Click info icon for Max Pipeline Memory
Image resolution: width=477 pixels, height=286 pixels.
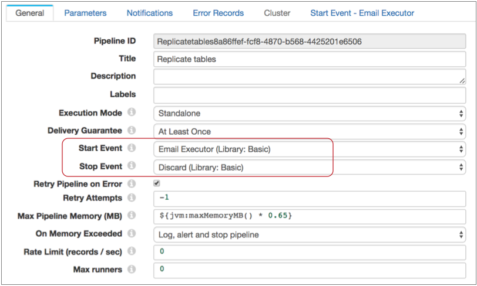132,216
